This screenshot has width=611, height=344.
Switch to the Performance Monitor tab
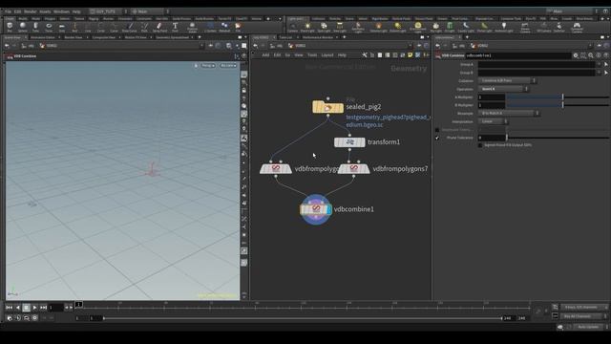(318, 37)
